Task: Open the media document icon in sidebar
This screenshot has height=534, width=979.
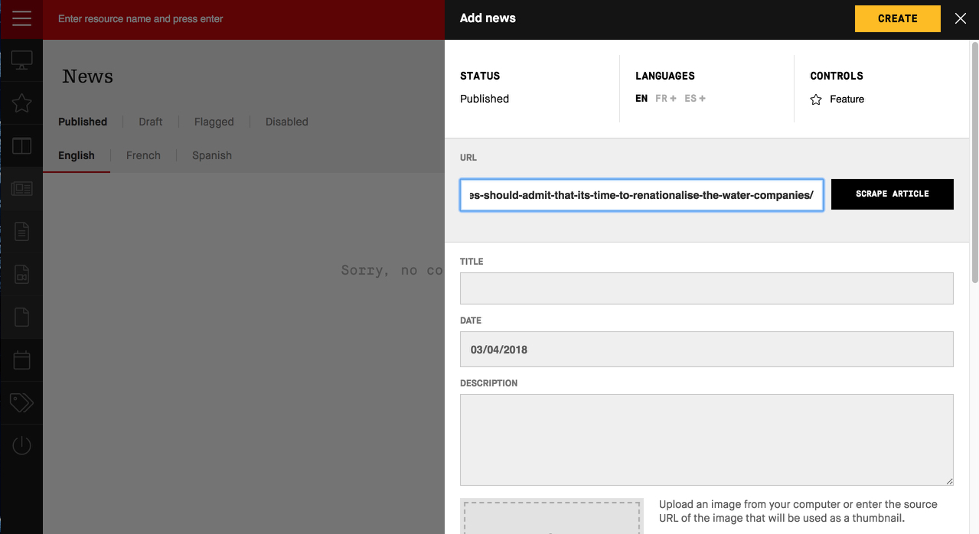Action: pos(21,274)
